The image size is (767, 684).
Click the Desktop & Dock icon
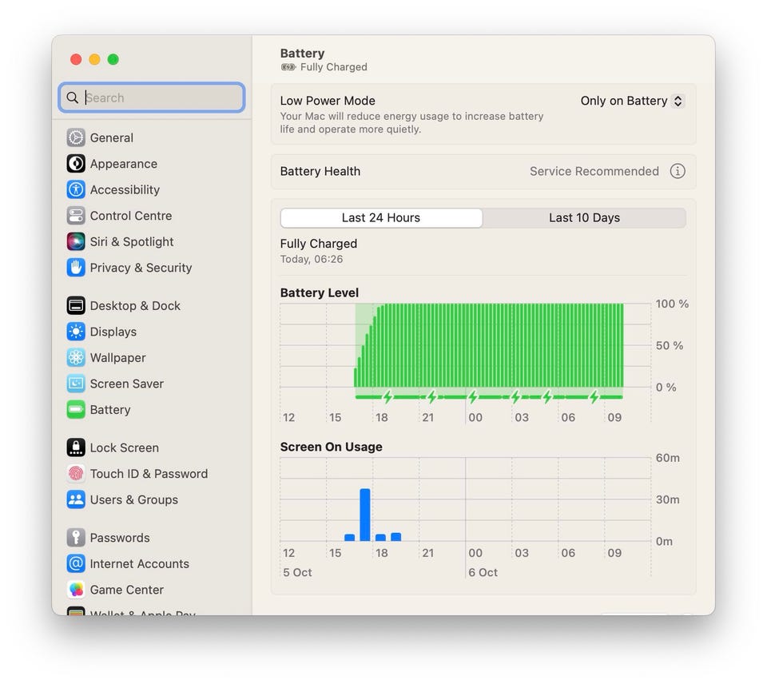(x=76, y=305)
